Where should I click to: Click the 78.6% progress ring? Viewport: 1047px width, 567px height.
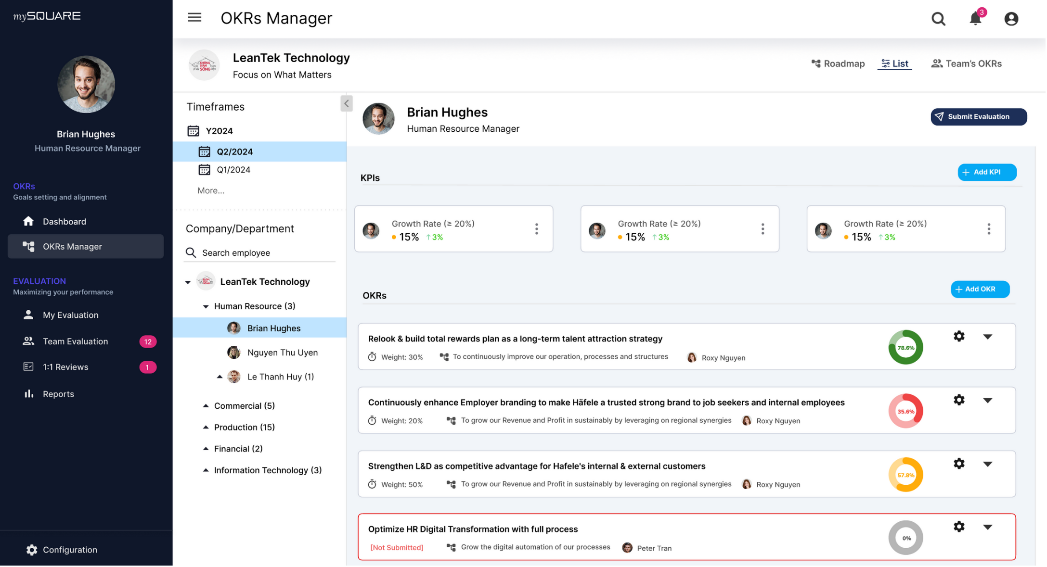(905, 347)
